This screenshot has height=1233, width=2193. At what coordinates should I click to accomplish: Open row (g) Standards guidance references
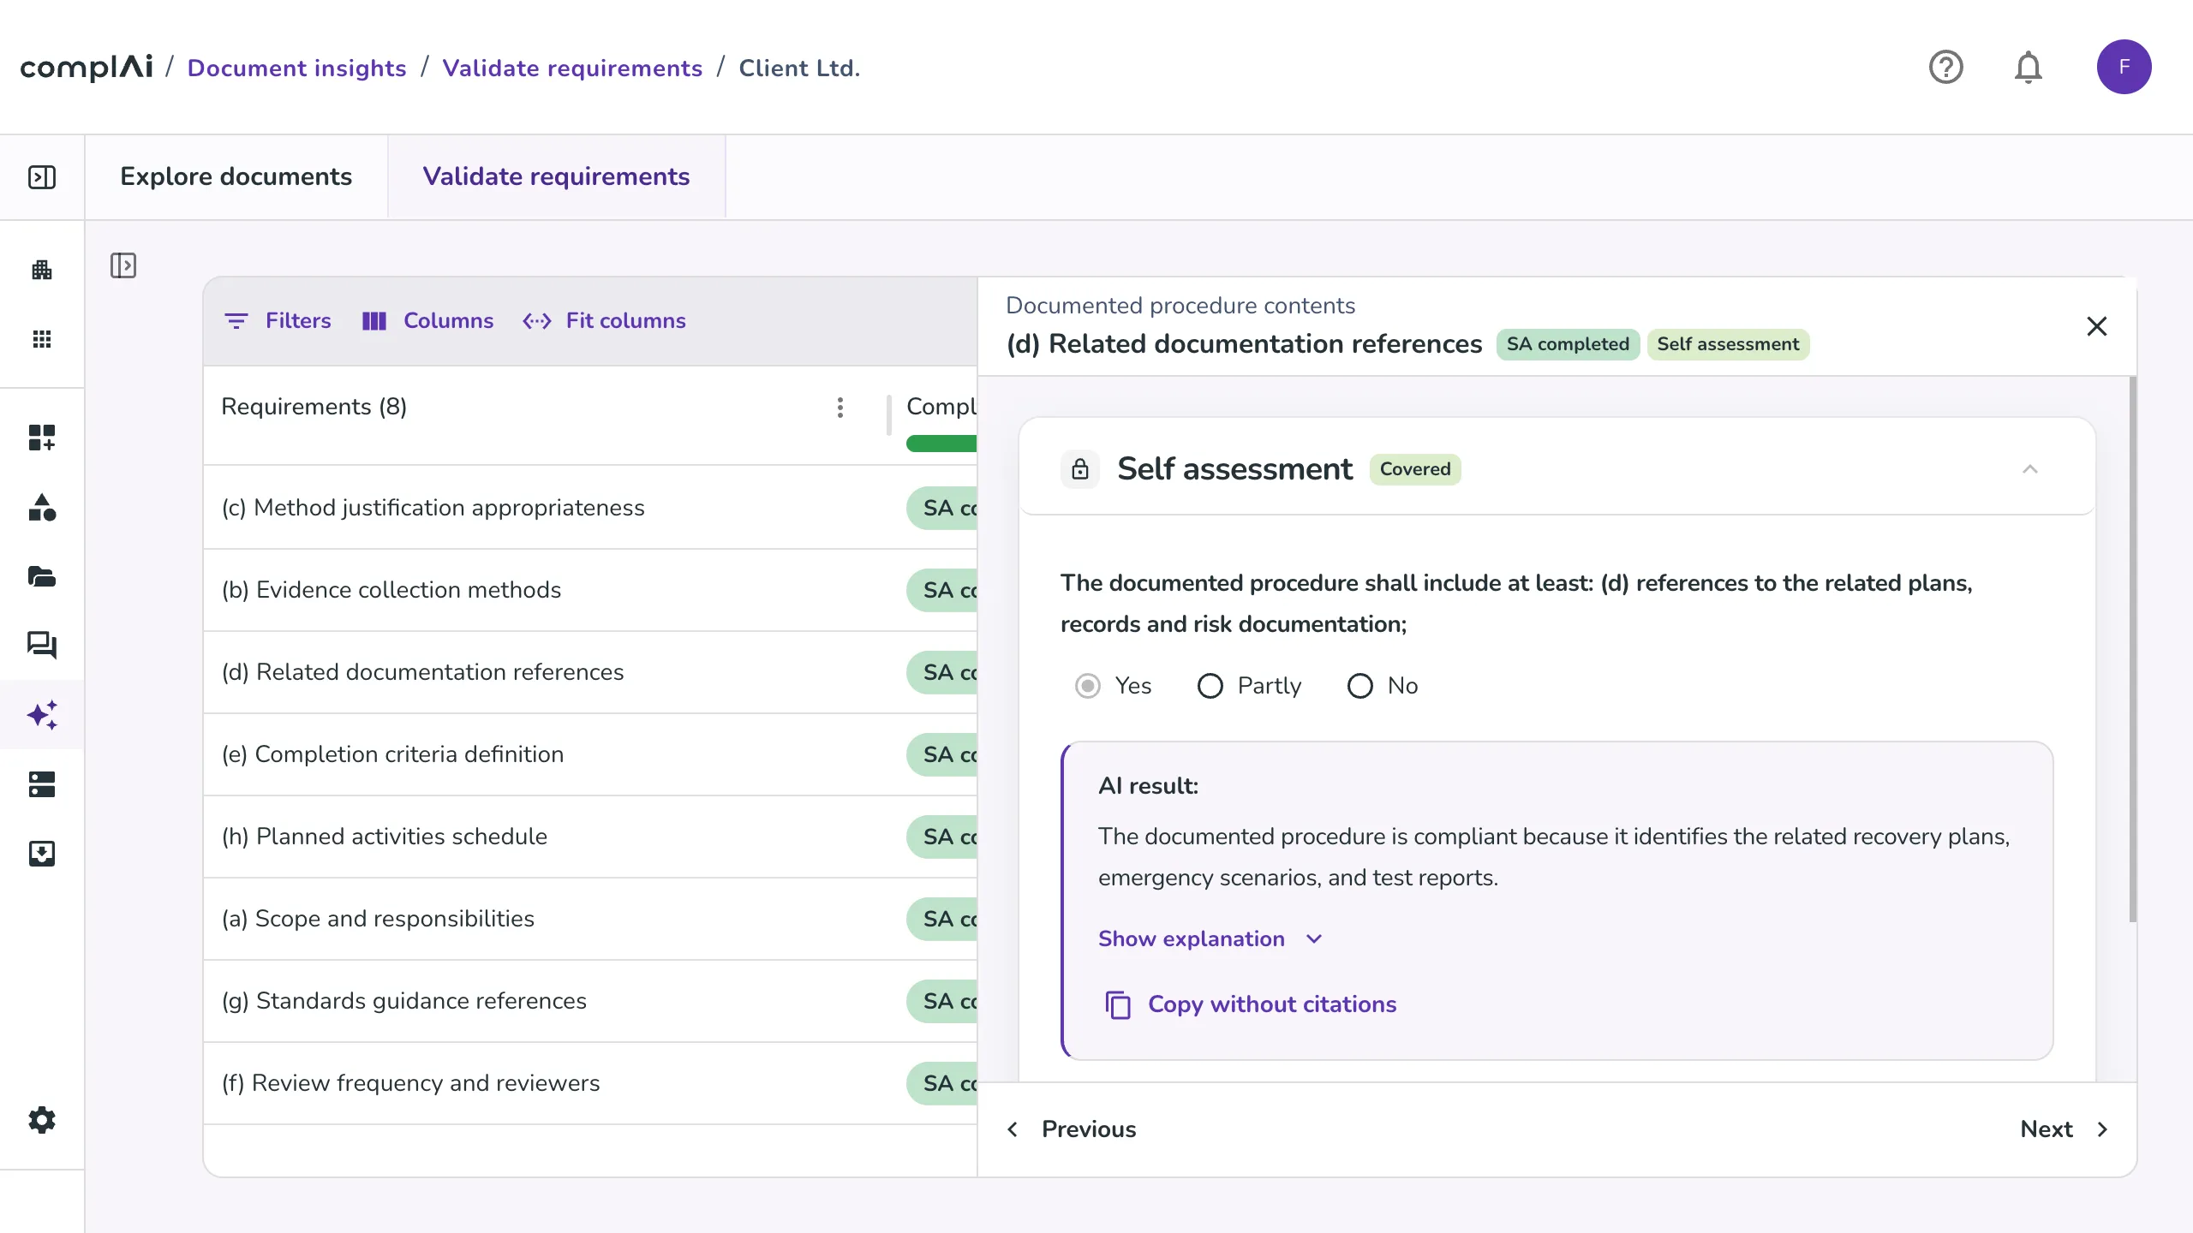590,1001
